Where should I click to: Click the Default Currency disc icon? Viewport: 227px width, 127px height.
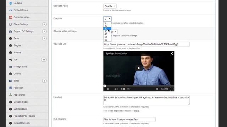(x=10, y=123)
